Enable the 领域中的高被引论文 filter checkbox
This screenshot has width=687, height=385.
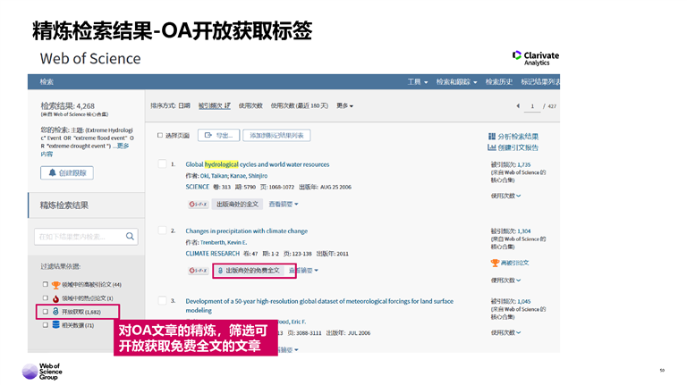coord(45,284)
